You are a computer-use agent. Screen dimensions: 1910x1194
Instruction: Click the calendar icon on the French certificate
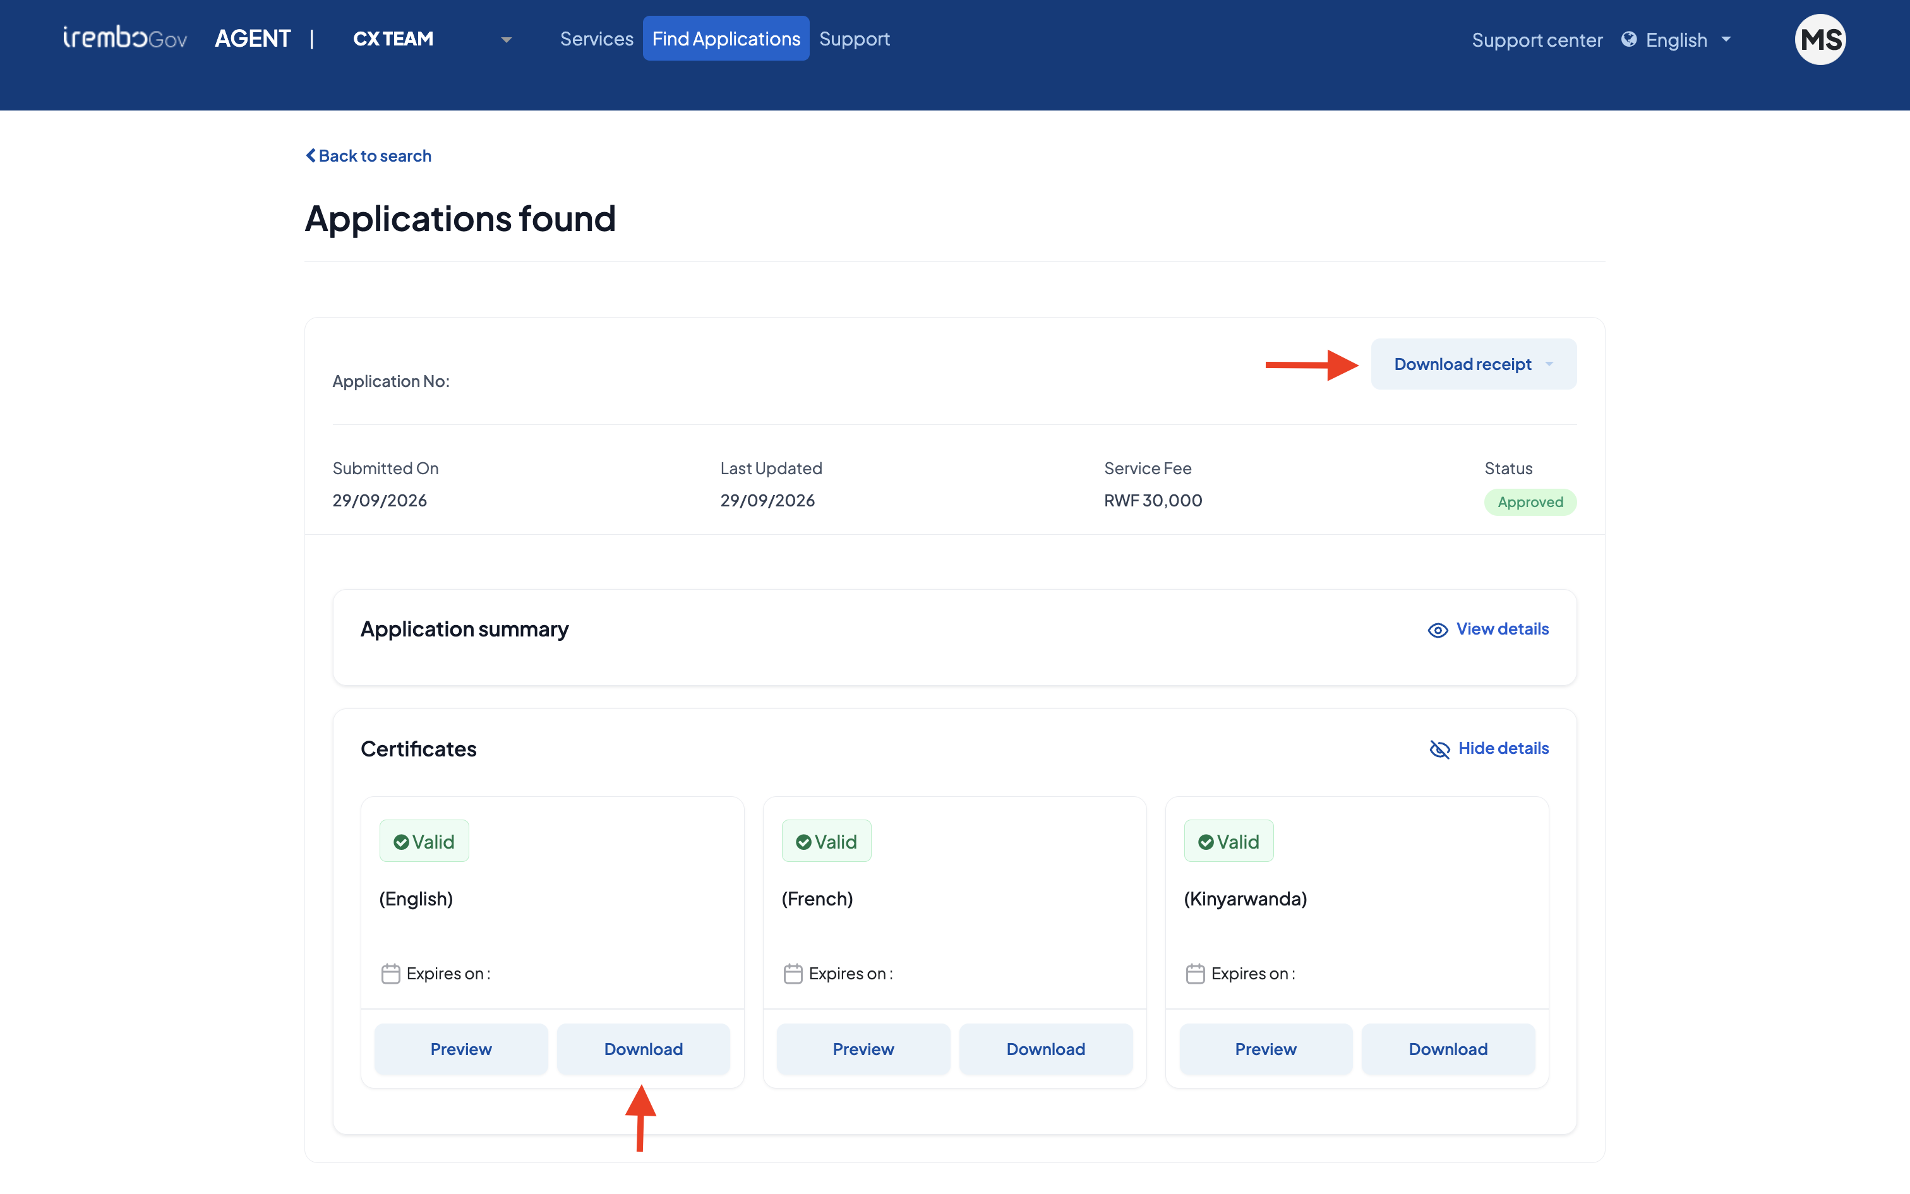tap(793, 974)
